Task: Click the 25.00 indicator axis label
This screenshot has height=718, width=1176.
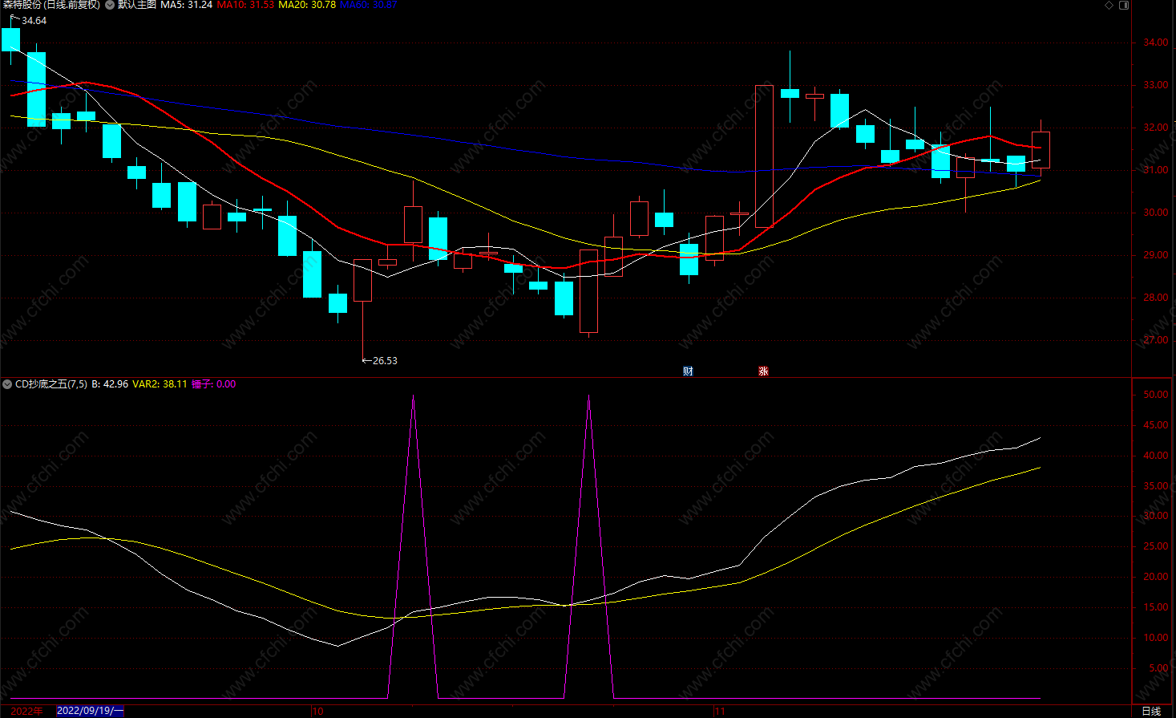Action: (x=1155, y=546)
